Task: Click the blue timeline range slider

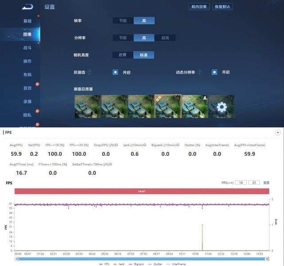Action: pos(141,258)
